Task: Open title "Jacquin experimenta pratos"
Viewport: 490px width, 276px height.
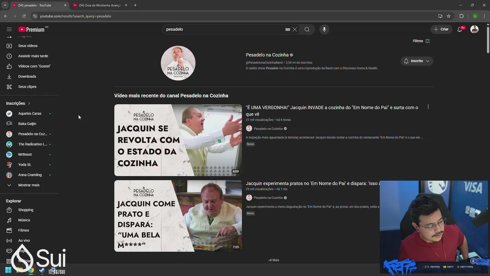Action: (x=313, y=184)
